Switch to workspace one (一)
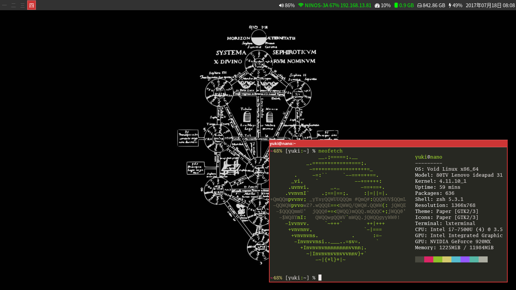 click(x=5, y=5)
